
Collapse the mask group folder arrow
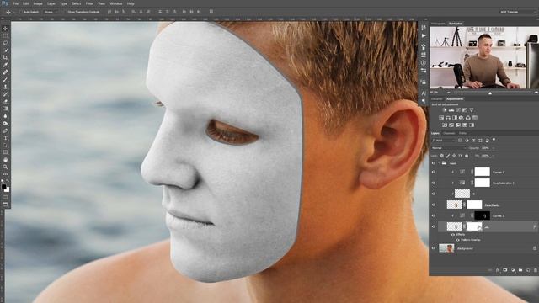(439, 163)
